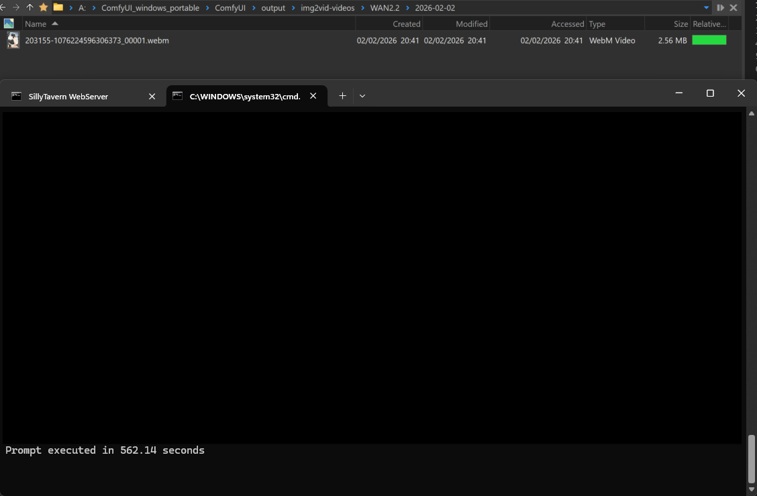Screen dimensions: 757x496
Task: Click the green relative size bar
Action: pos(709,40)
